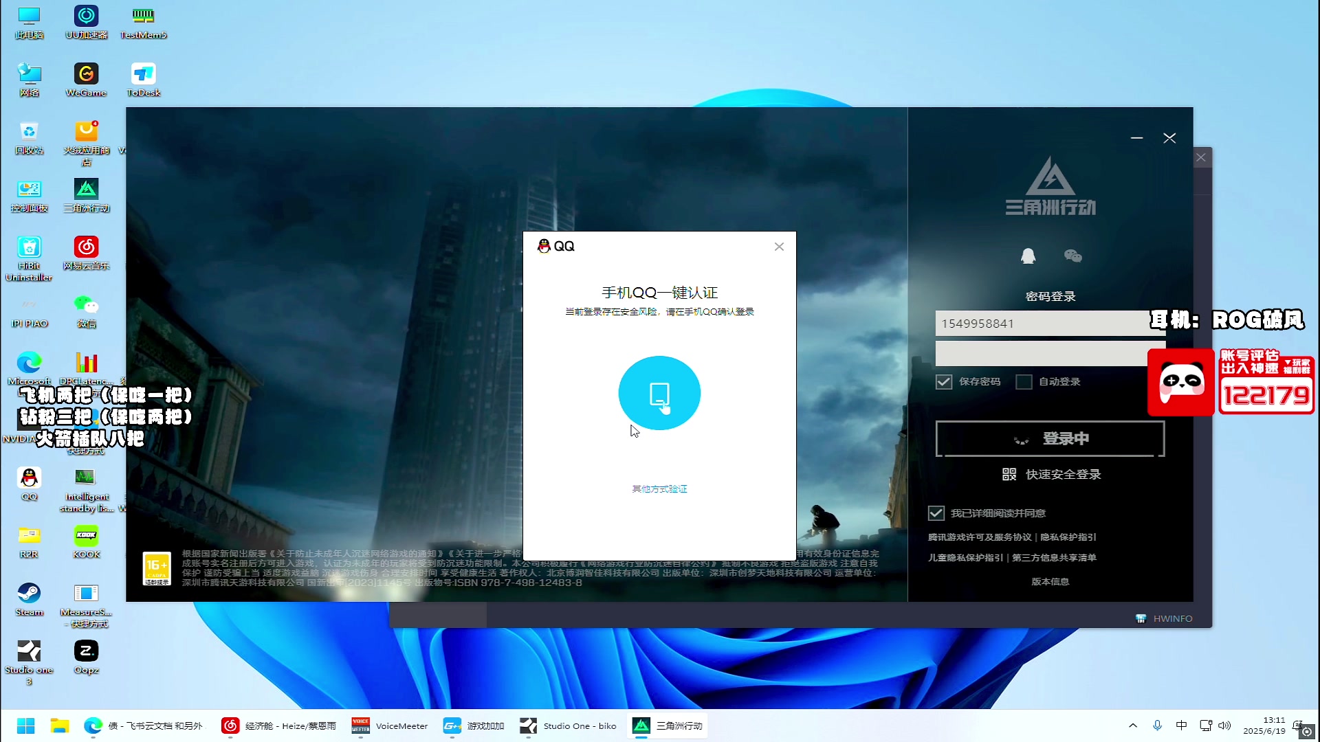Screen dimensions: 1320x742
Task: Show hidden system tray icons
Action: 1133,726
